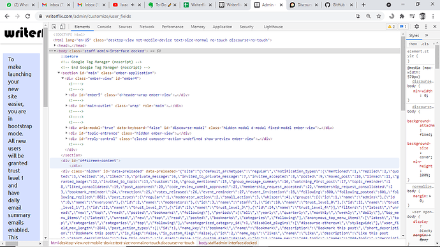Open zoom control in address bar
This screenshot has width=440, height=247.
pos(368,17)
